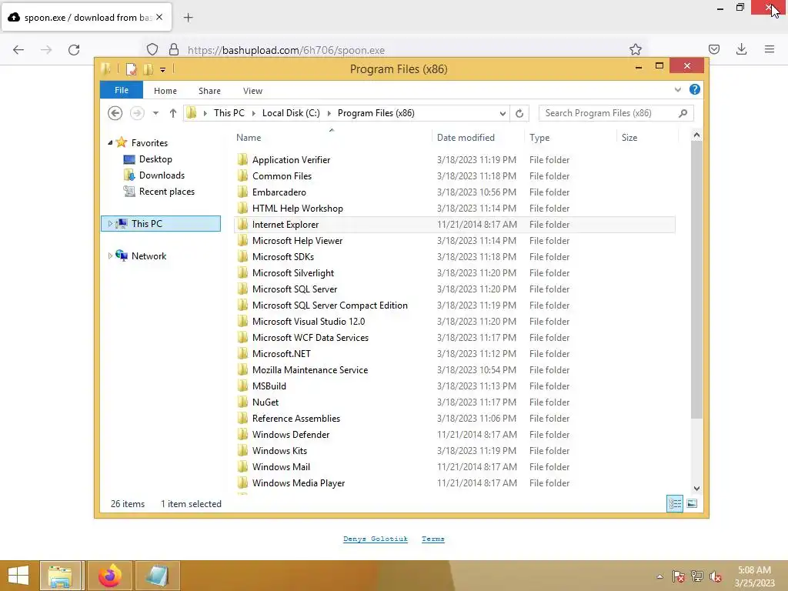Refresh the Program Files (x86) folder
The height and width of the screenshot is (591, 788).
[519, 113]
